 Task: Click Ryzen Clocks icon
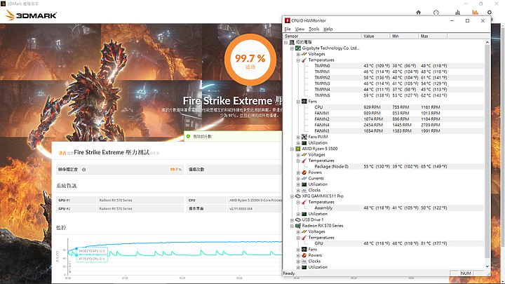pyautogui.click(x=304, y=190)
